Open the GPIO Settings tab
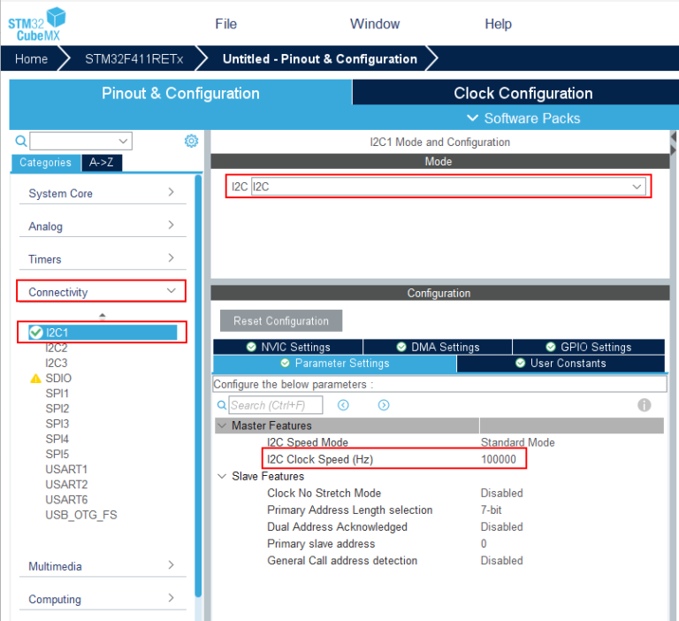The height and width of the screenshot is (621, 679). click(x=589, y=347)
